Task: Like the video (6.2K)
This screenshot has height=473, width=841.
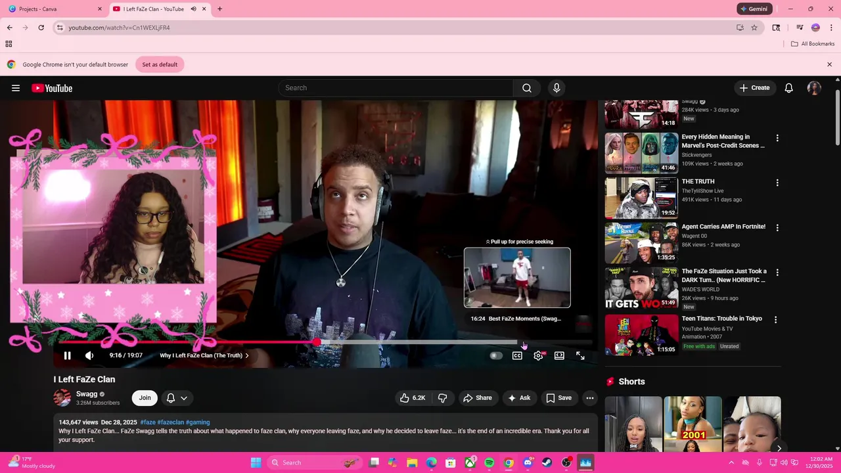Action: click(413, 398)
